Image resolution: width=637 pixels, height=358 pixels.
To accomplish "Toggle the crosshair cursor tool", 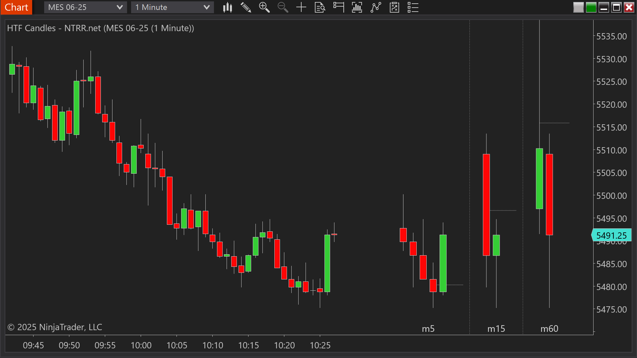I will (x=301, y=7).
